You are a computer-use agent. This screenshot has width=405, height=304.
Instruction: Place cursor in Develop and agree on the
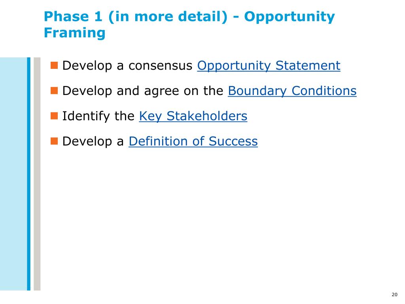pyautogui.click(x=142, y=91)
